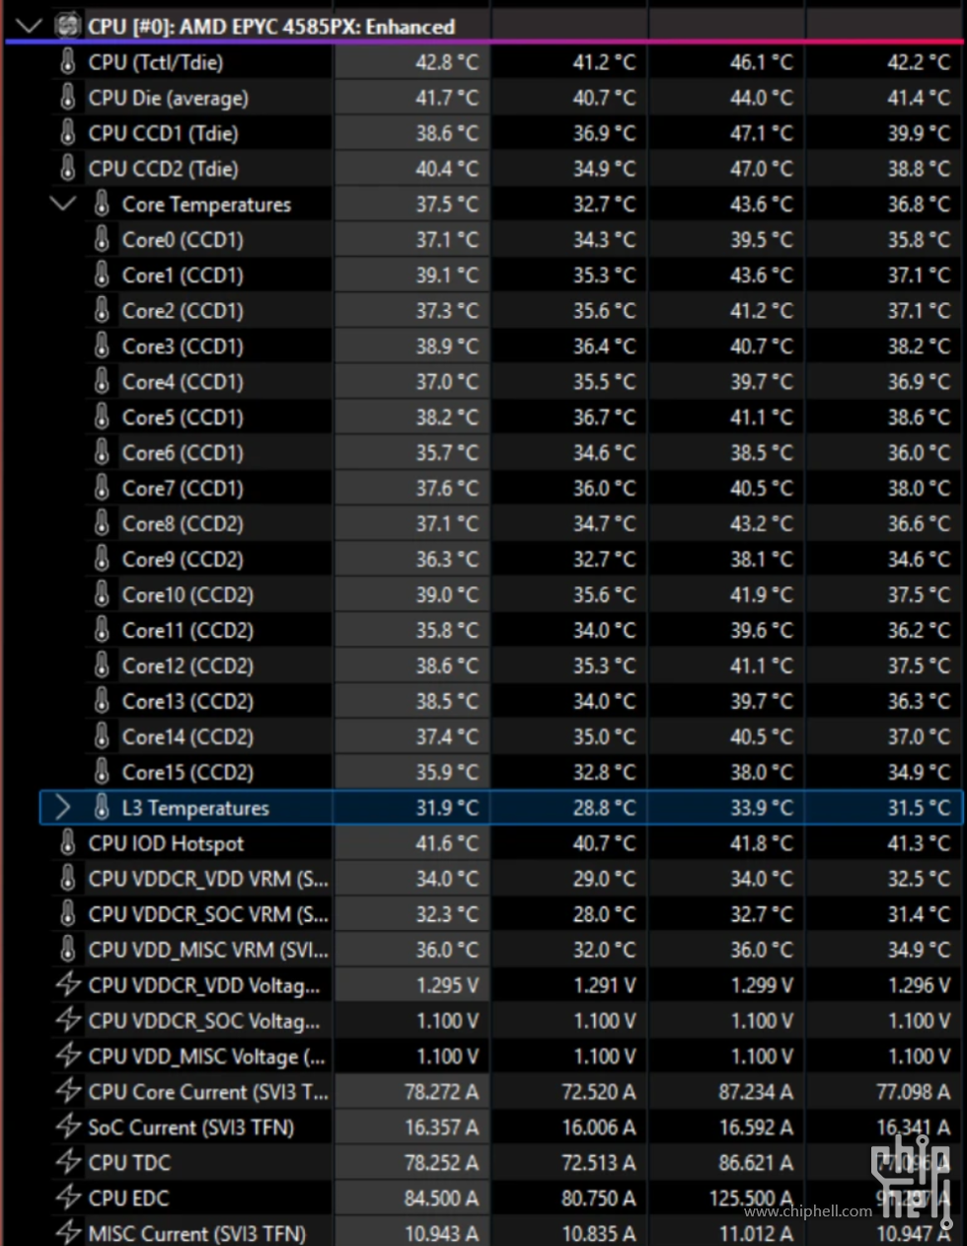Select the CPU Die (average) row label
Image resolution: width=967 pixels, height=1246 pixels.
tap(169, 98)
